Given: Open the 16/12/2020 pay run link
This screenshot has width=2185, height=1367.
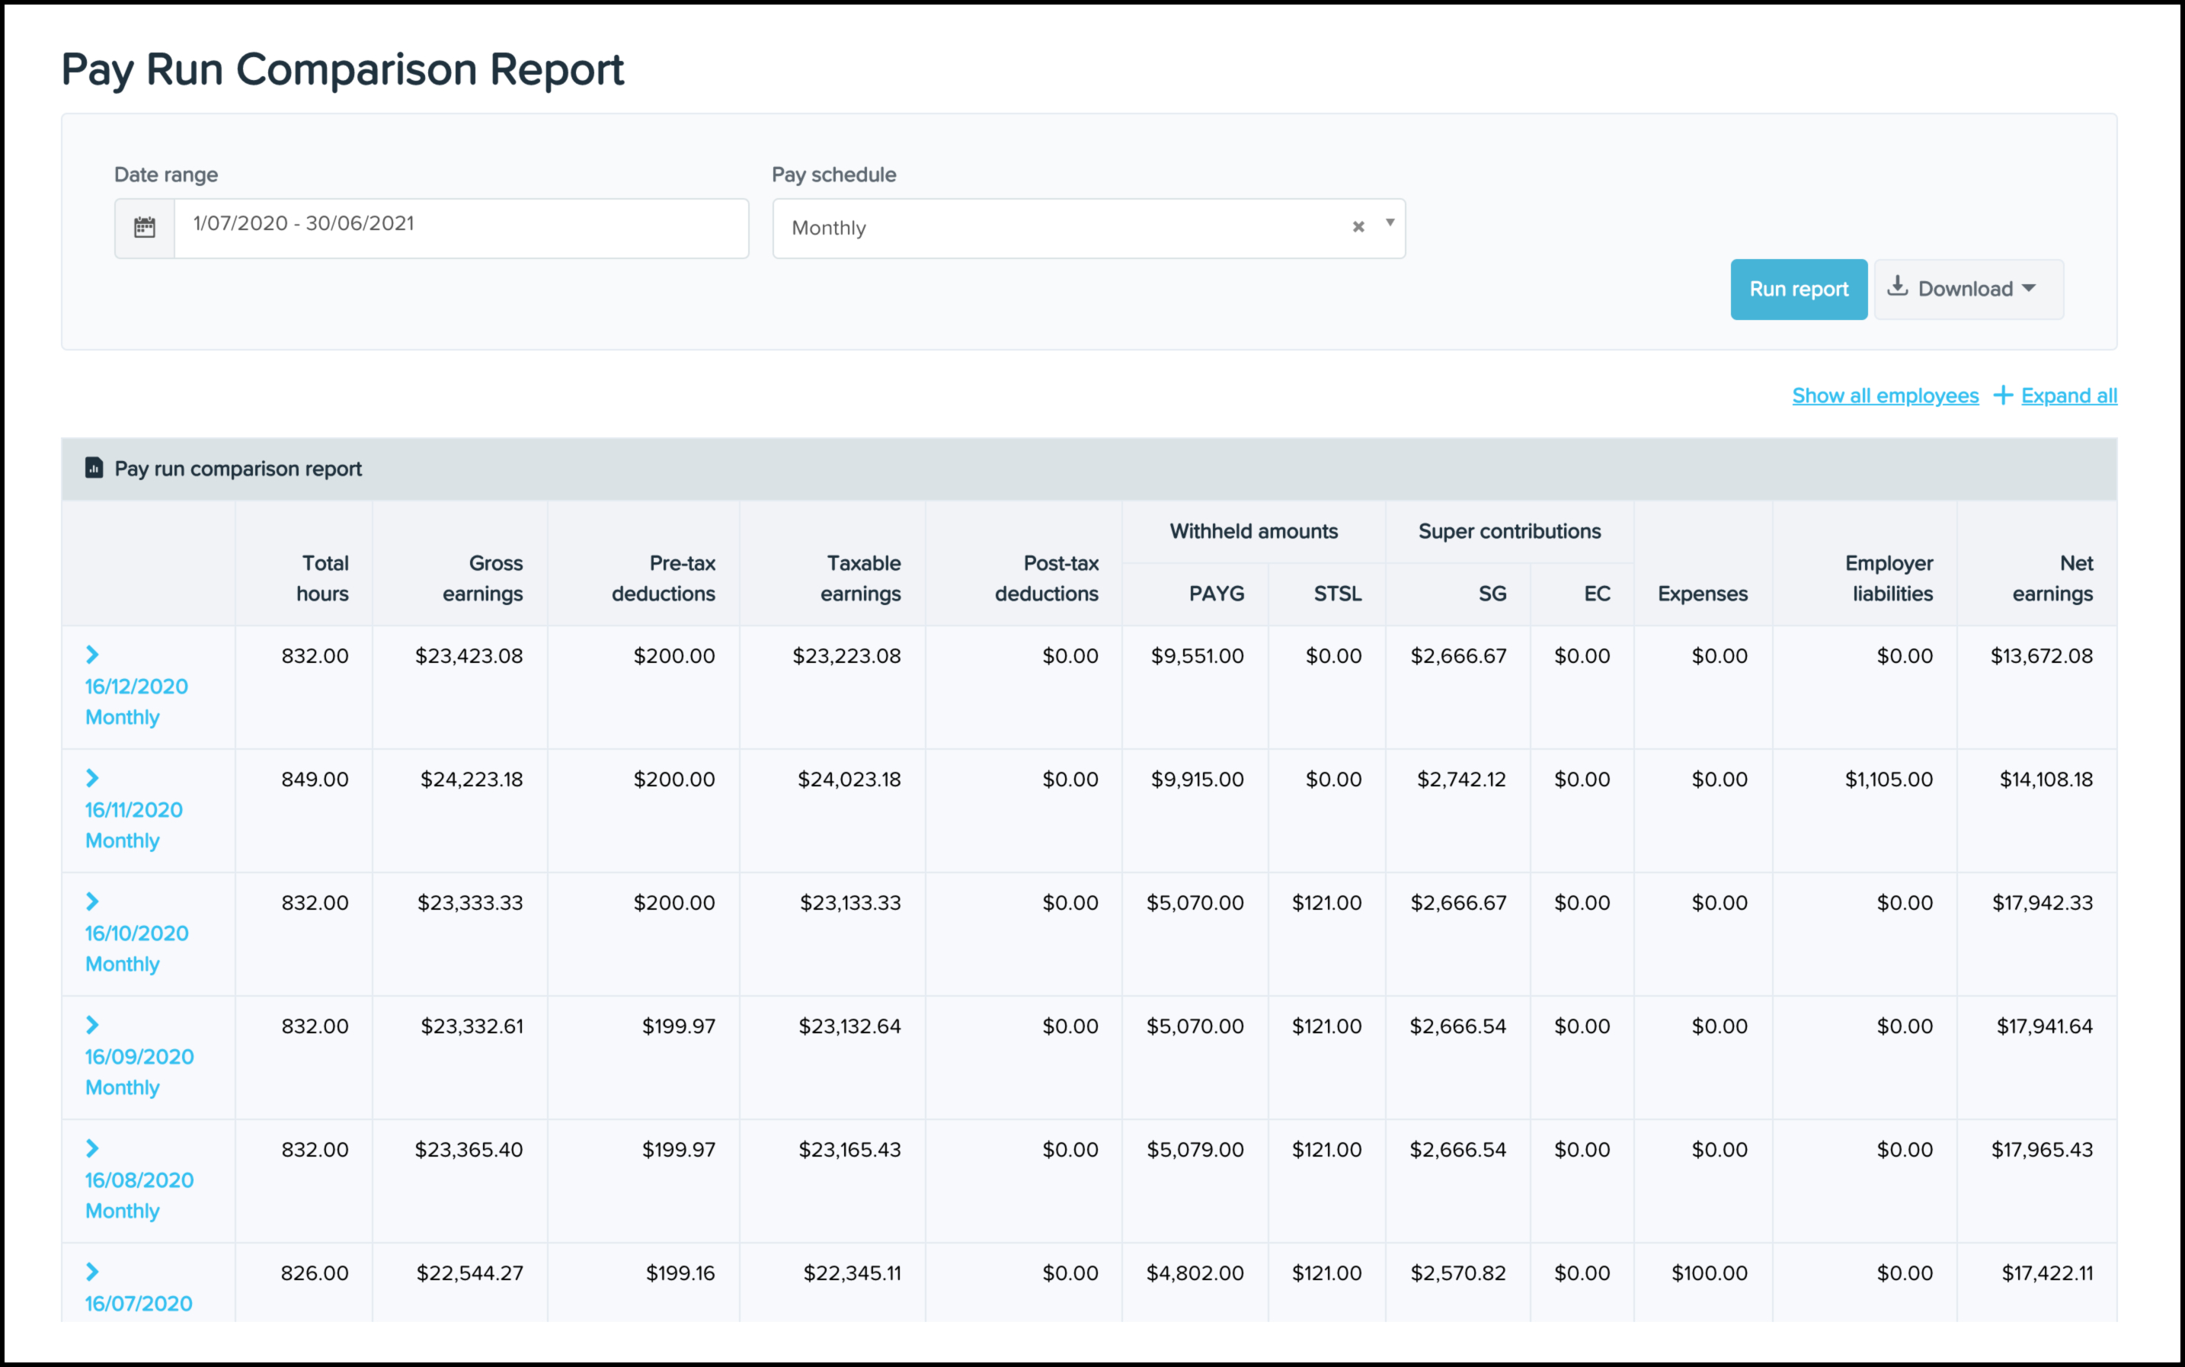Looking at the screenshot, I should 136,687.
